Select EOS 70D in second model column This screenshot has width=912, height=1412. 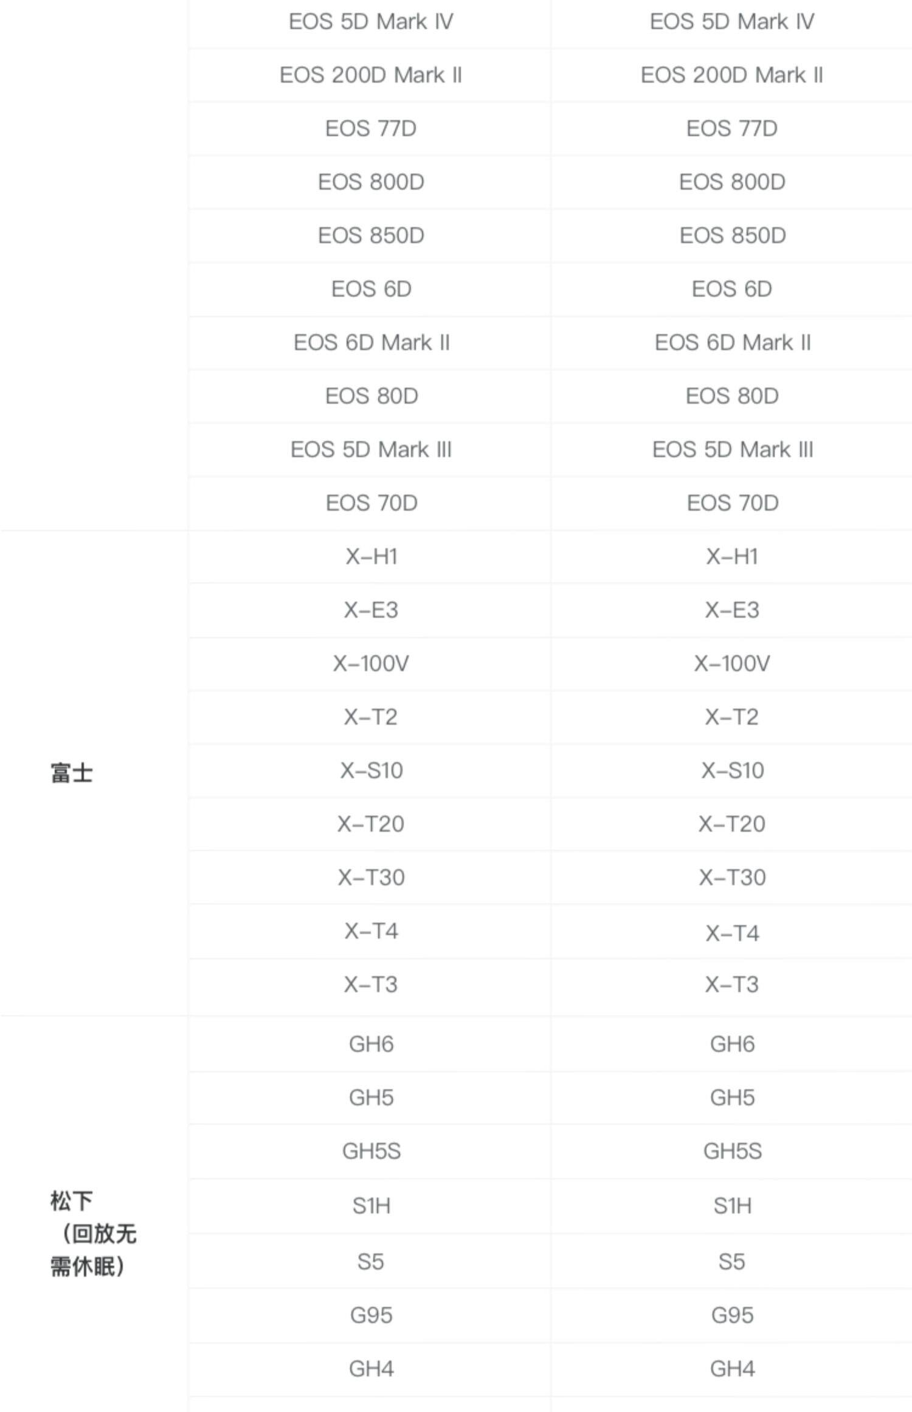coord(732,504)
